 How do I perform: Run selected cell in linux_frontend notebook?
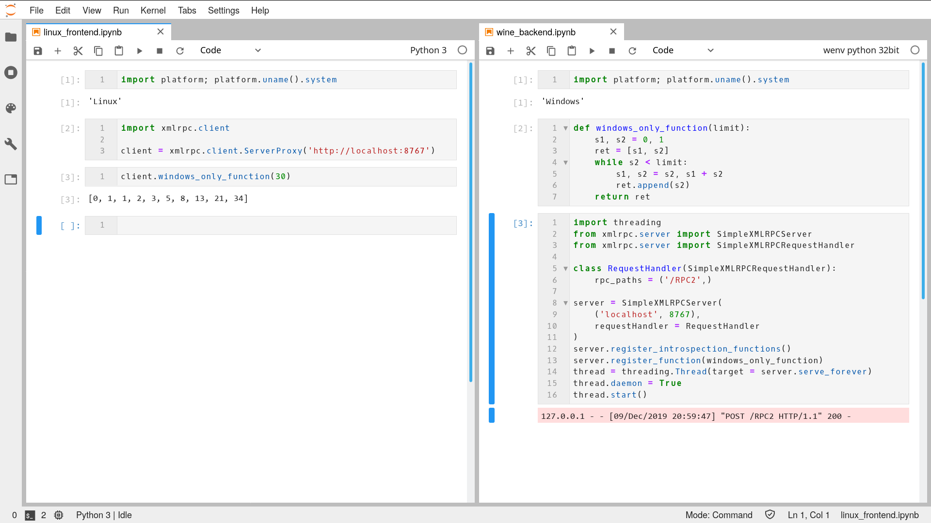click(x=140, y=51)
